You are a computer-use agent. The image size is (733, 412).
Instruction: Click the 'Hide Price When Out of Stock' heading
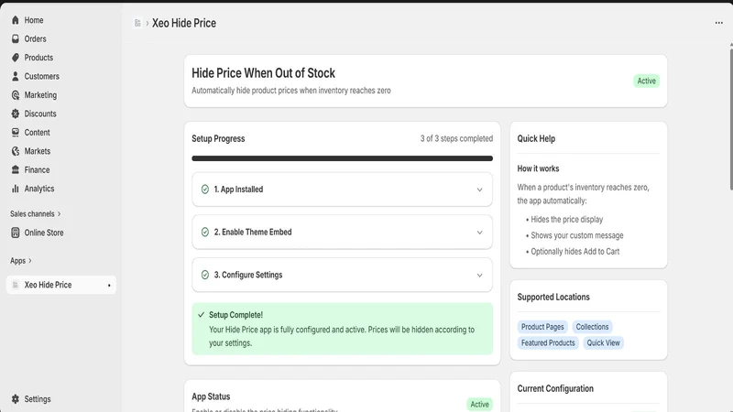263,73
